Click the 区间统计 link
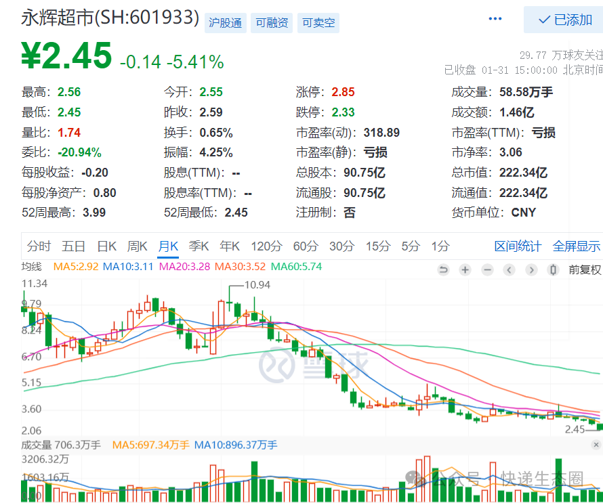The image size is (603, 503). tap(518, 246)
